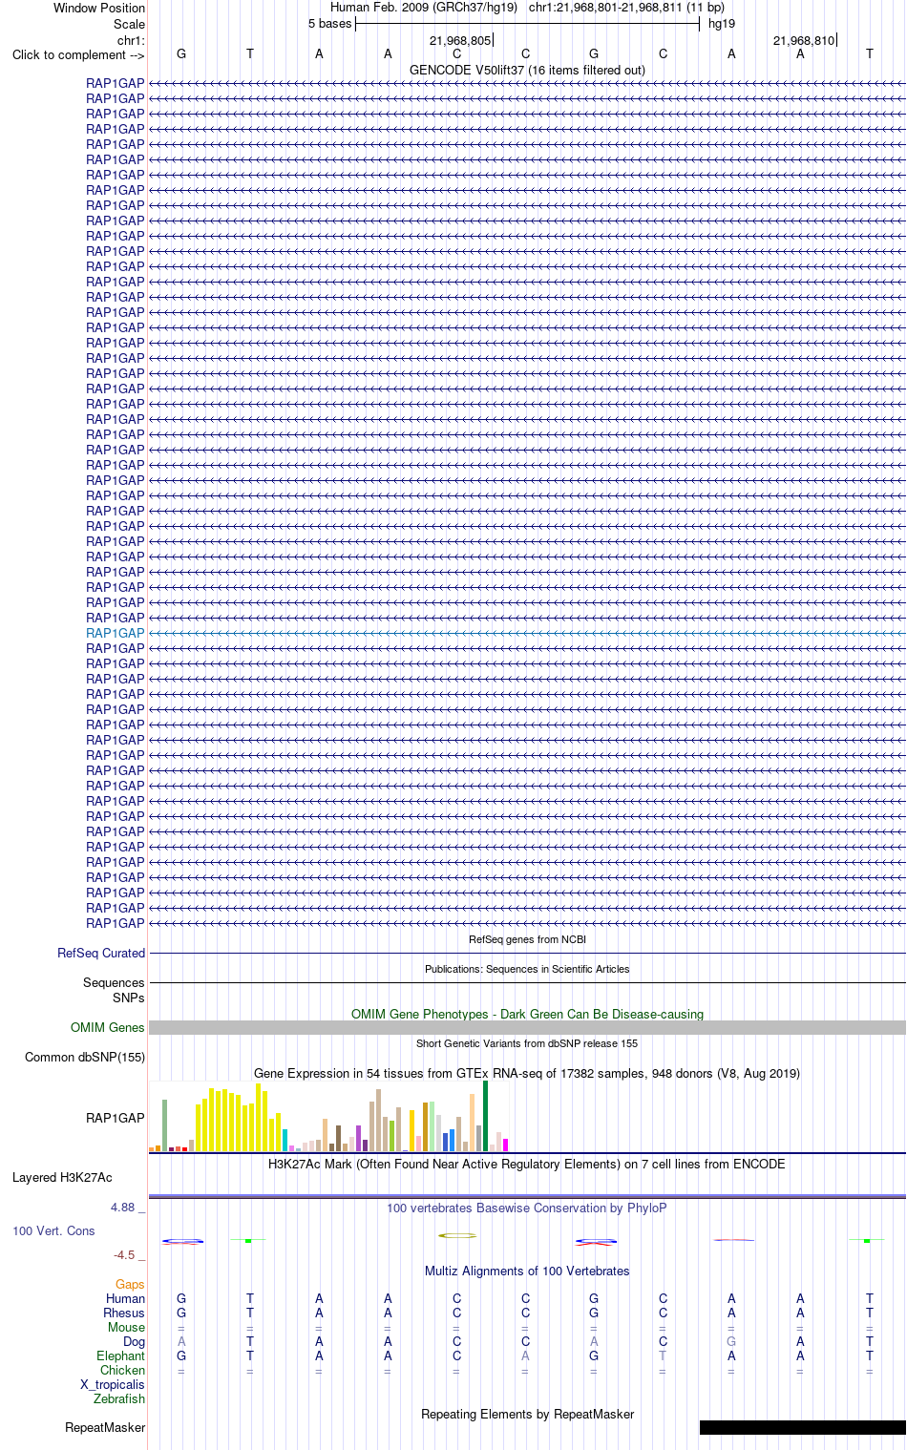The image size is (907, 1450).
Task: Click the 'hg19' label beside the scale bar
Action: (722, 24)
